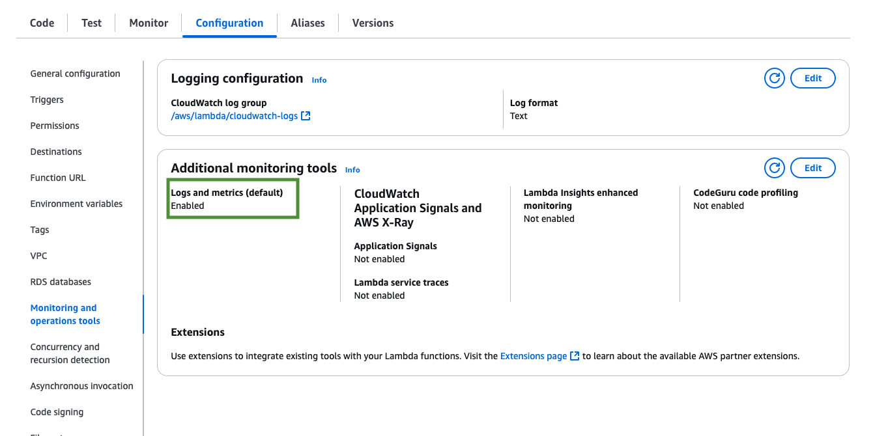Screen dimensions: 873x436
Task: Switch to the Code tab
Action: point(42,23)
